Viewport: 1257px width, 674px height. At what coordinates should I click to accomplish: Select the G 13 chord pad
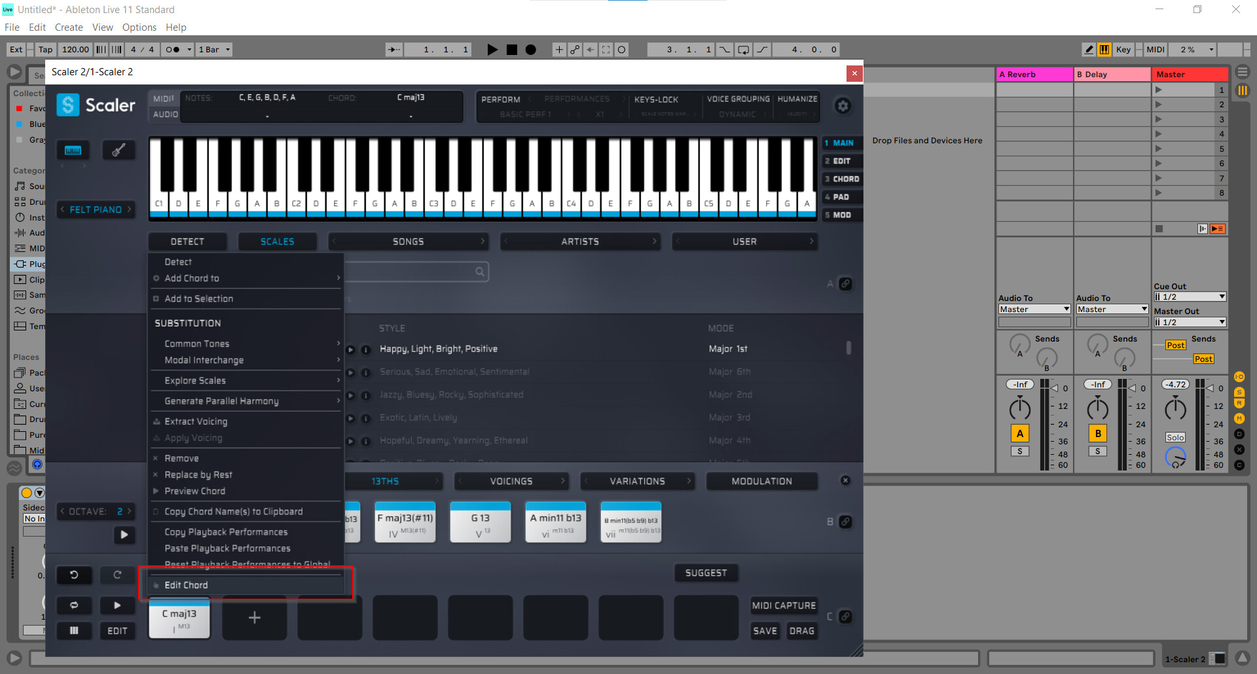[x=480, y=522]
